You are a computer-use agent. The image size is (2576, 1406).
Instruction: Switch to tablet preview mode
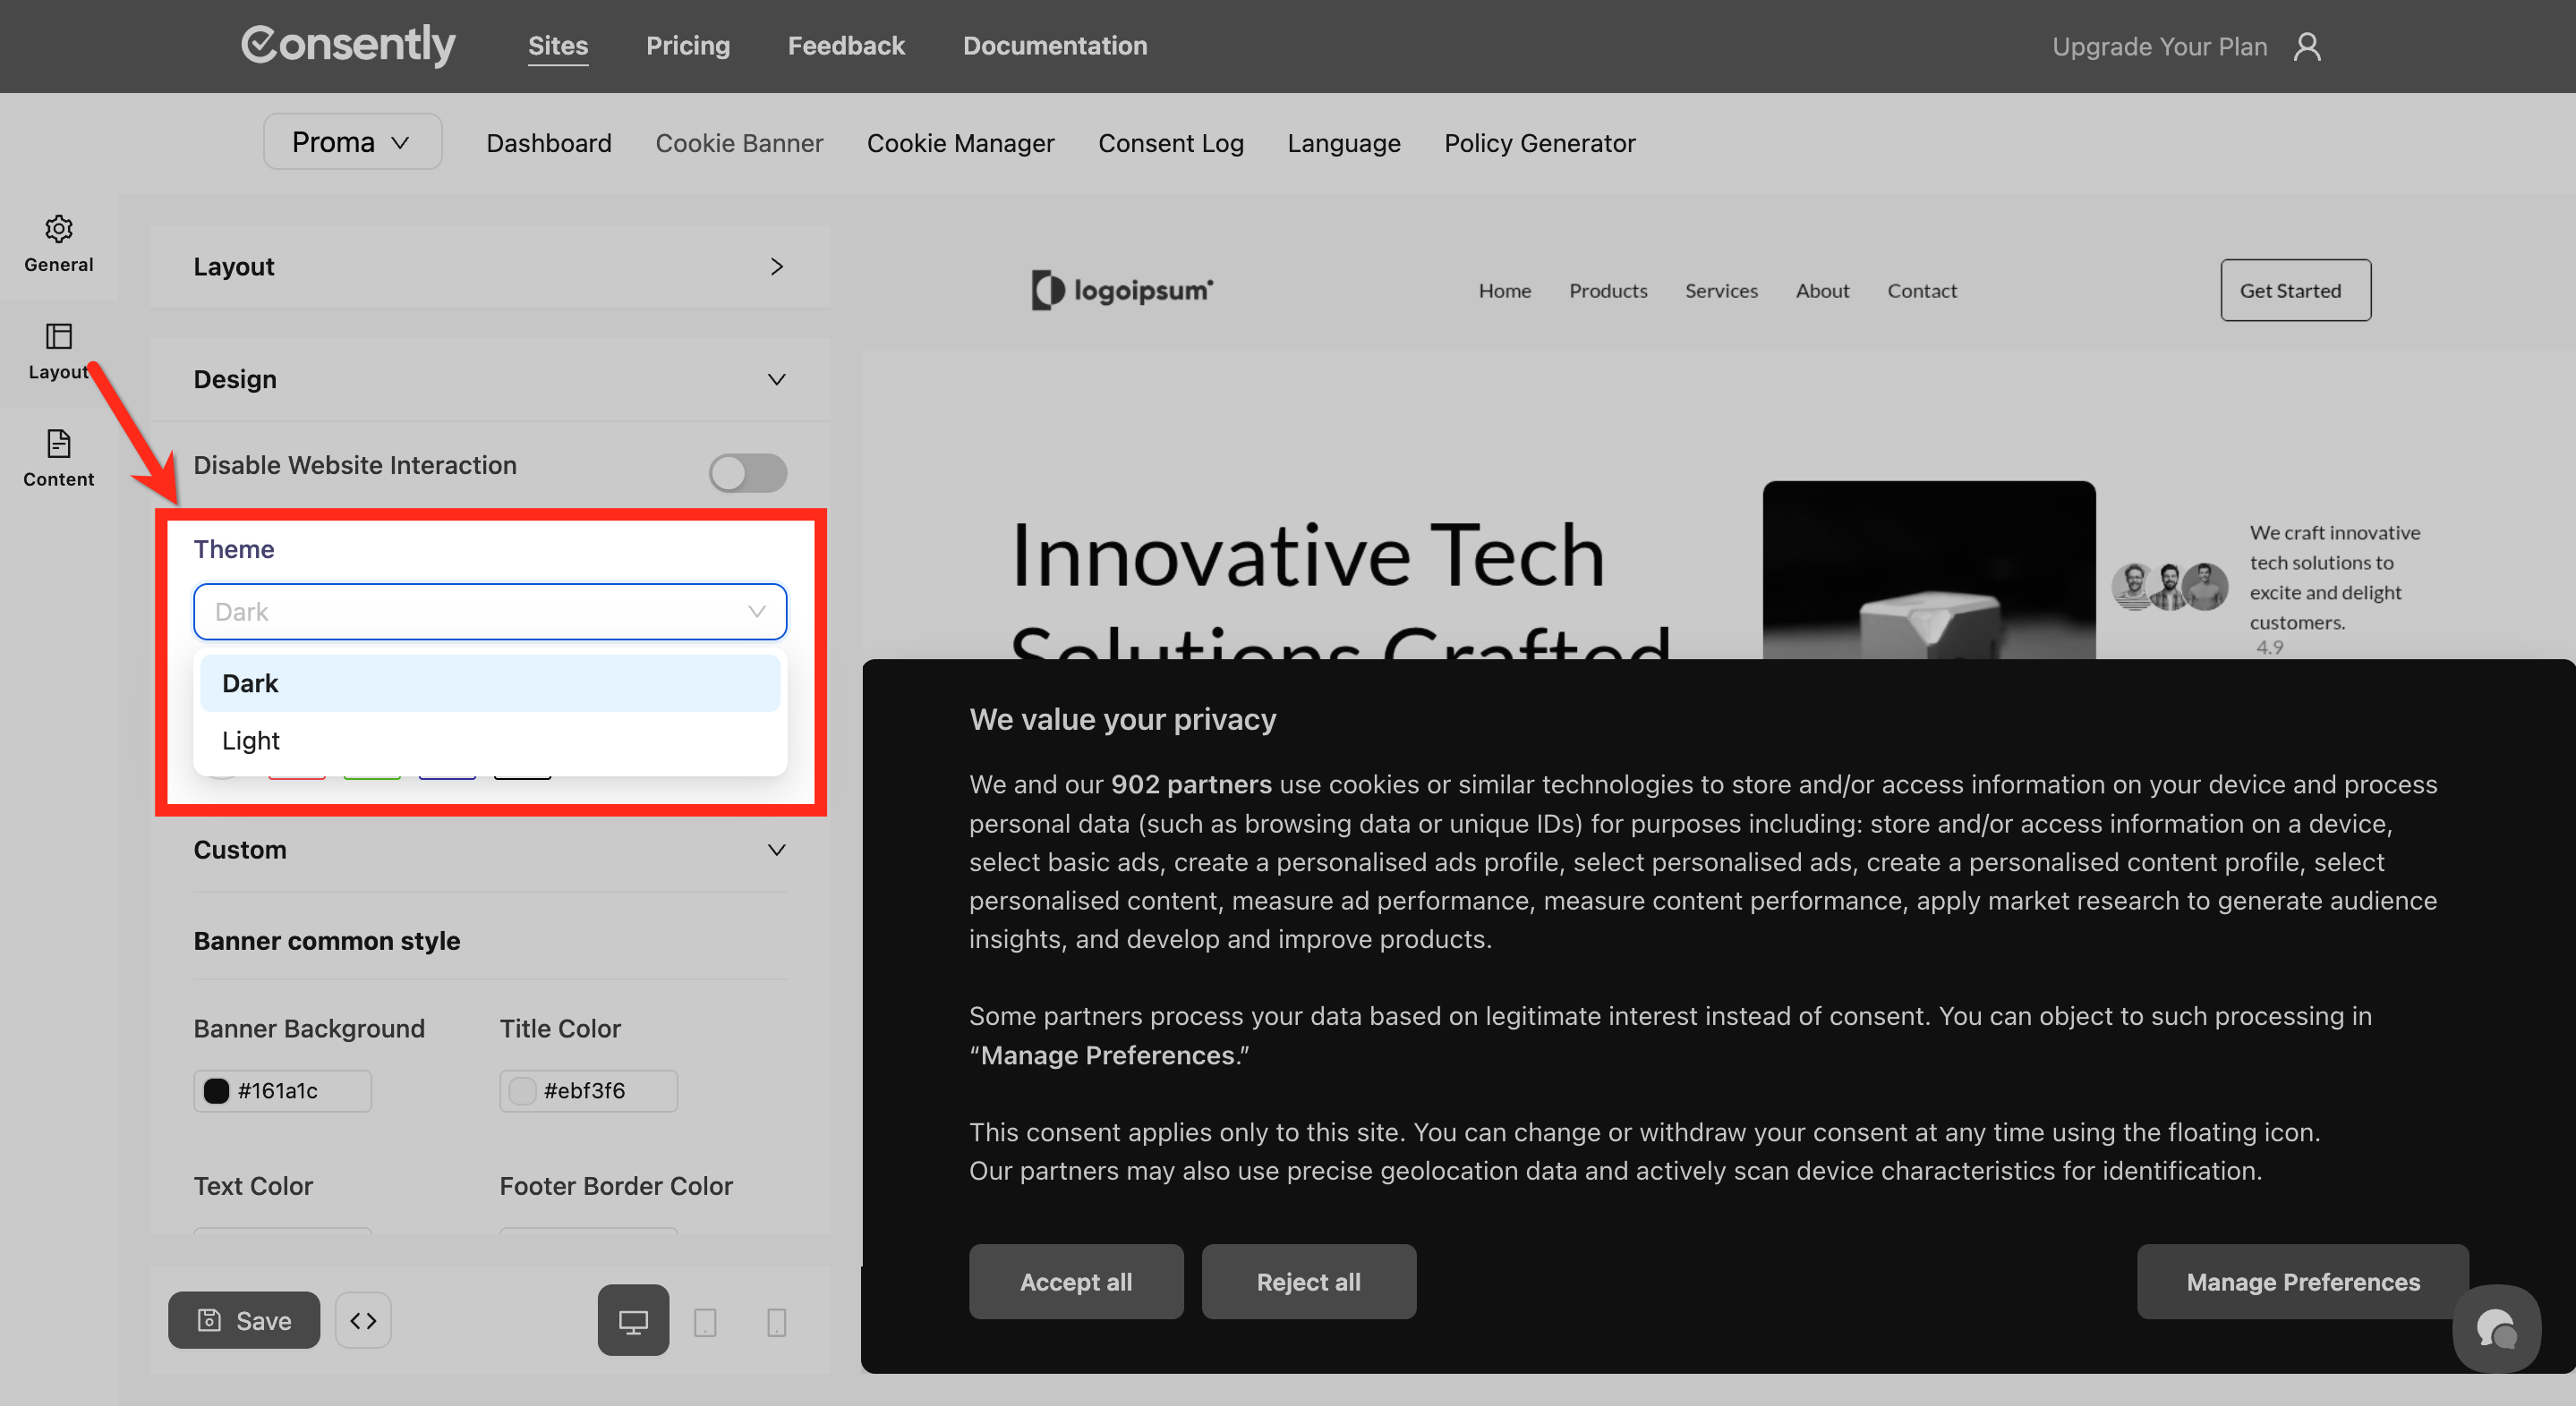(705, 1322)
